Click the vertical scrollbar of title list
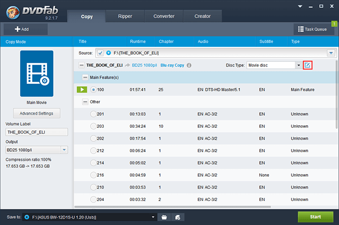The image size is (339, 225). coord(336,95)
